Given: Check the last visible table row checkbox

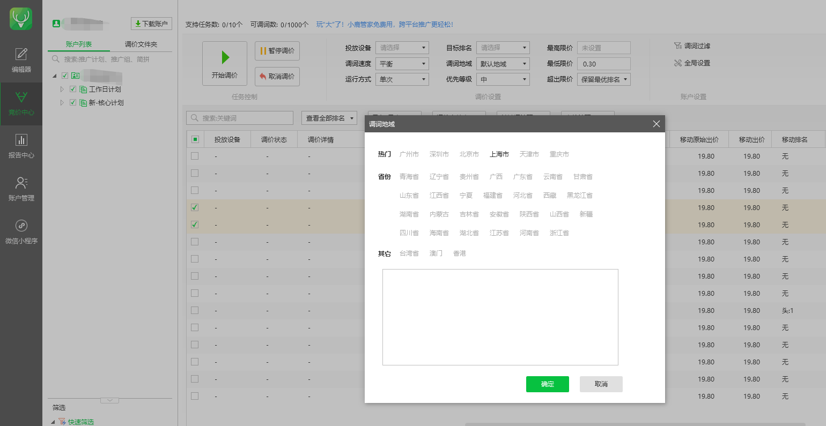Looking at the screenshot, I should [x=195, y=396].
